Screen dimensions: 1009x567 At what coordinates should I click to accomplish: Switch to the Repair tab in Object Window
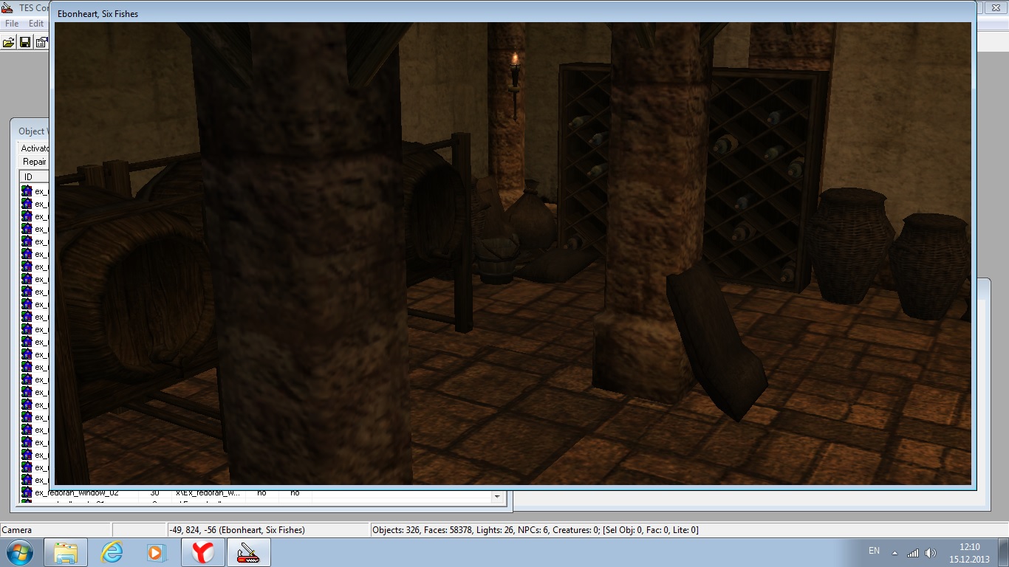click(35, 162)
